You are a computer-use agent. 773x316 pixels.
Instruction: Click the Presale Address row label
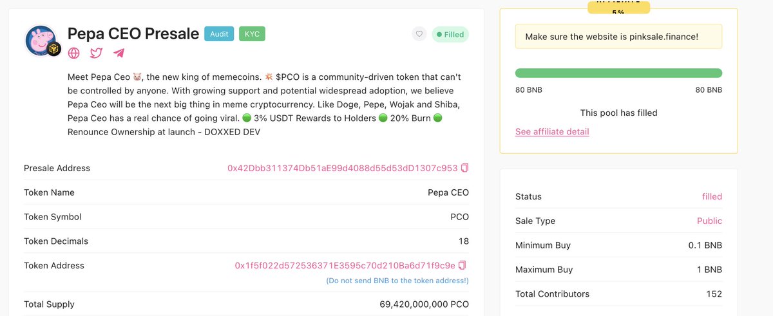pos(57,168)
